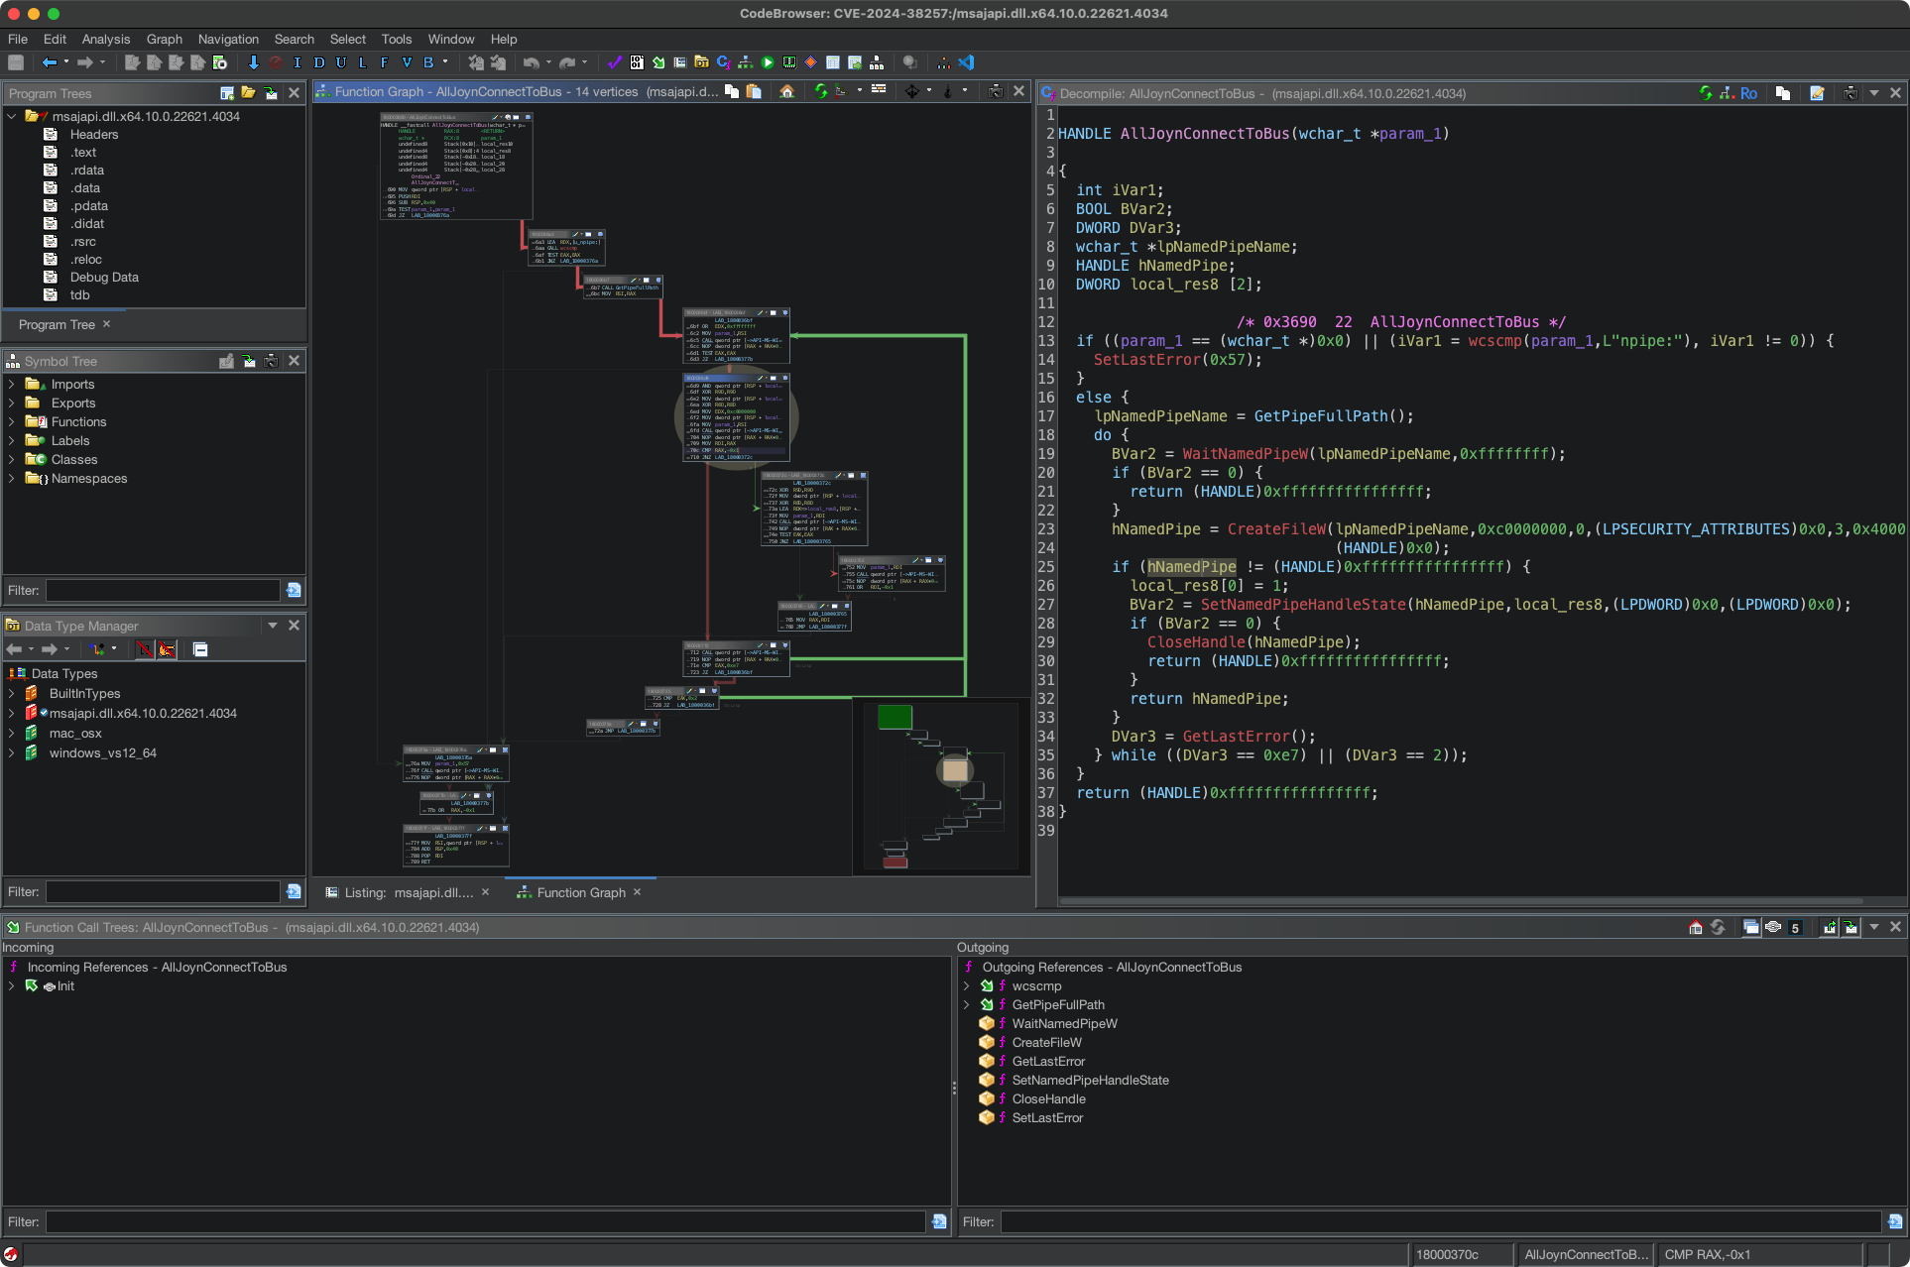This screenshot has width=1910, height=1267.
Task: Copy icon in Function Graph header
Action: click(x=732, y=91)
